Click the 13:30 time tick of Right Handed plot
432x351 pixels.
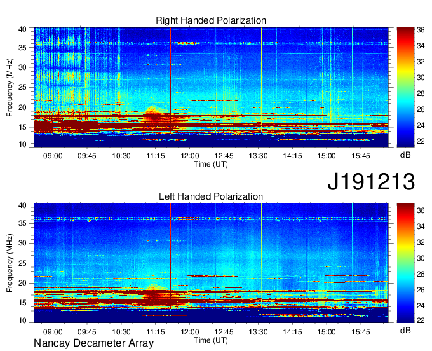pyautogui.click(x=258, y=156)
